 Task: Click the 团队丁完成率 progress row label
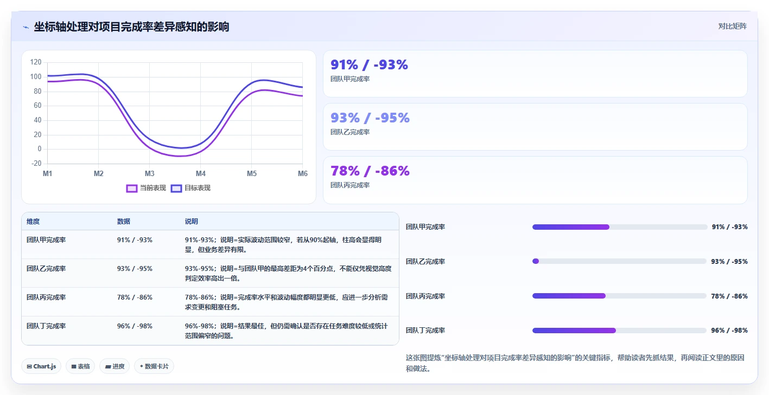425,331
